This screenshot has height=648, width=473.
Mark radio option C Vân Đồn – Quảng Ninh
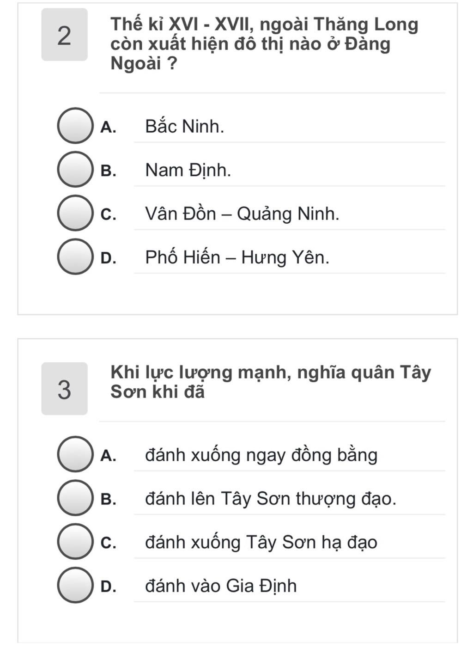click(75, 213)
